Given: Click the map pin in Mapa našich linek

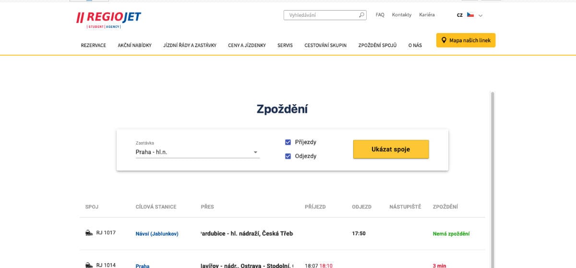Looking at the screenshot, I should [444, 40].
